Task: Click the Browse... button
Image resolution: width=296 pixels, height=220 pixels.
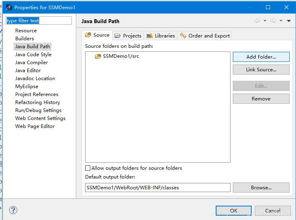Action: coord(261,188)
